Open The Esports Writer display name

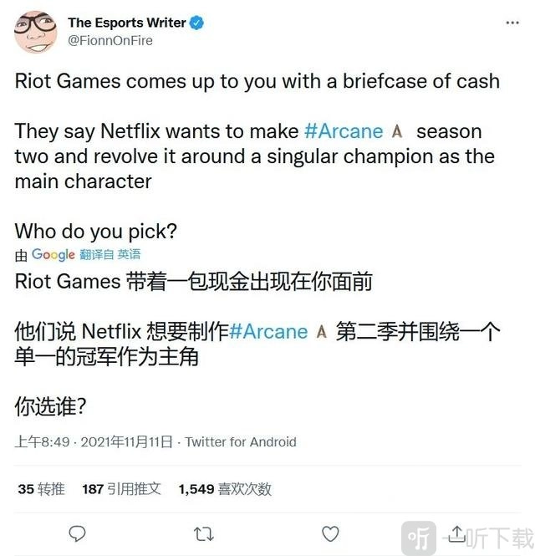[x=126, y=23]
